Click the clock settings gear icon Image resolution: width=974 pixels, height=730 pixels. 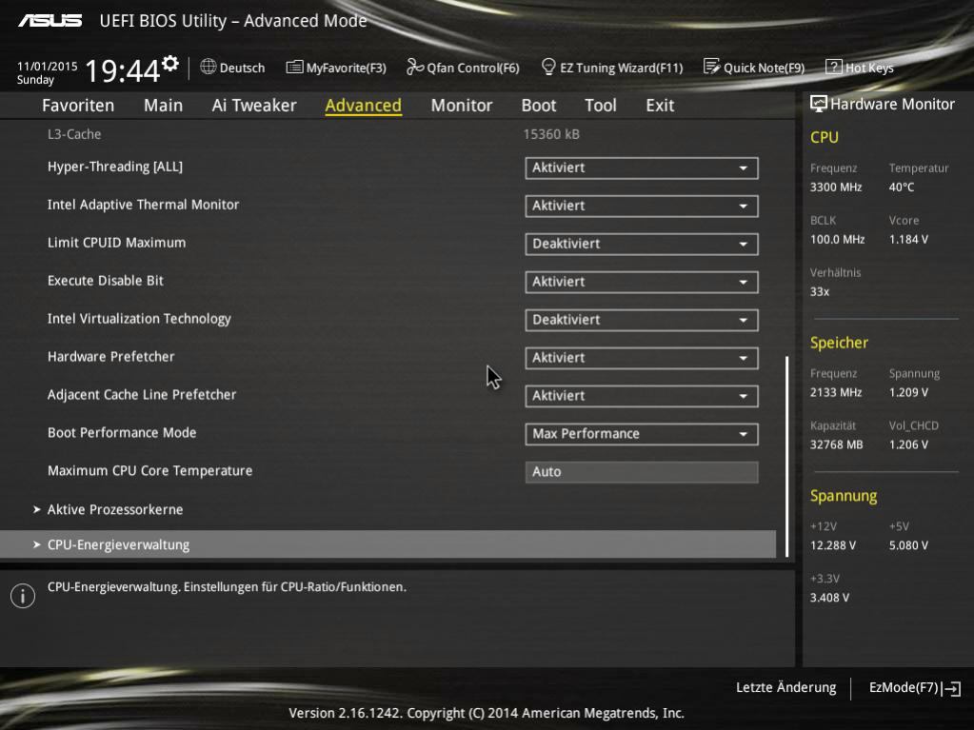[x=170, y=64]
